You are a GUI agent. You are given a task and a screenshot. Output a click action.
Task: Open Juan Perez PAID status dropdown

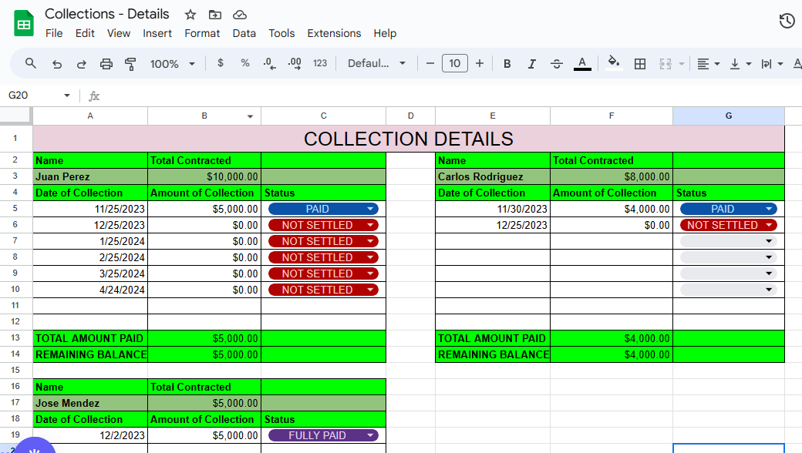click(x=323, y=209)
